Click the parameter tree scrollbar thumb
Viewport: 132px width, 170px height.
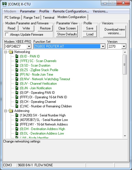(125, 65)
